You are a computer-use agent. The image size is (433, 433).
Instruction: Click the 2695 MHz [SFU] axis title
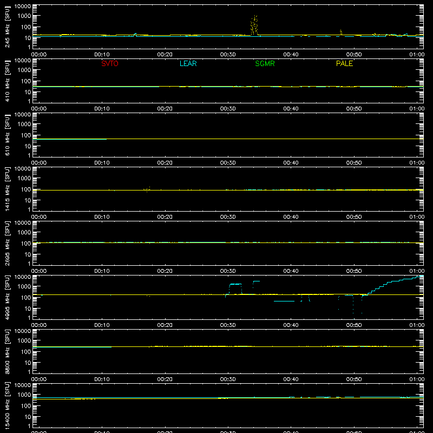(7, 243)
